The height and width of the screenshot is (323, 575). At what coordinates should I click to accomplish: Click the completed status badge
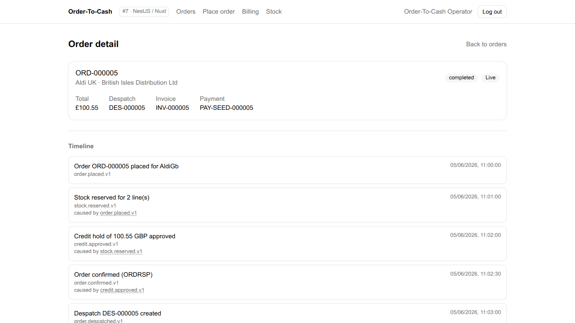click(x=461, y=78)
